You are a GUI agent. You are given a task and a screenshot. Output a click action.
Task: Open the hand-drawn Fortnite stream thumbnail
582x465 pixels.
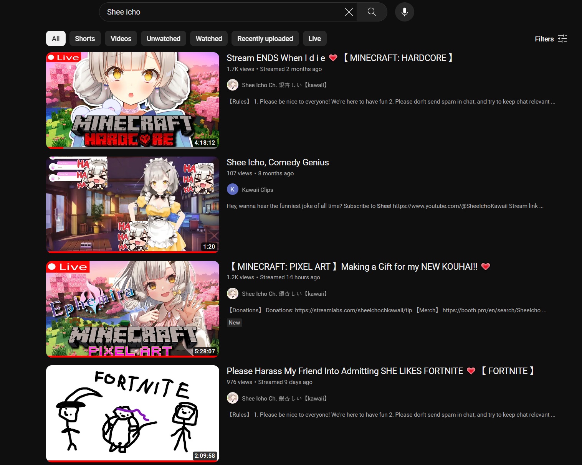(132, 414)
